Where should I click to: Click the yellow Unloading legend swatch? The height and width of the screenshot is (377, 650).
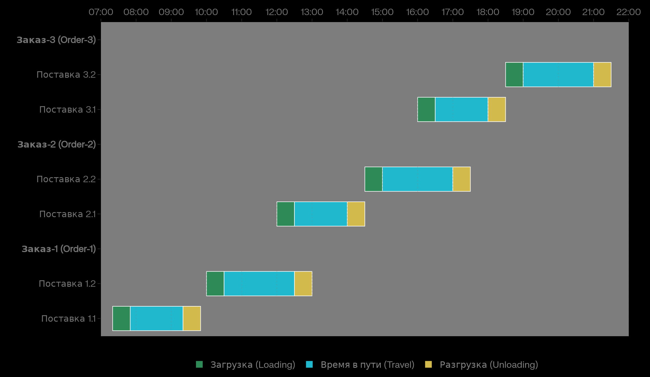click(x=428, y=364)
